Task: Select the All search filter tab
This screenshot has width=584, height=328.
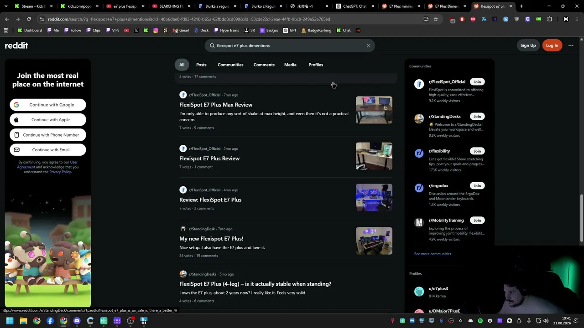Action: pyautogui.click(x=182, y=65)
